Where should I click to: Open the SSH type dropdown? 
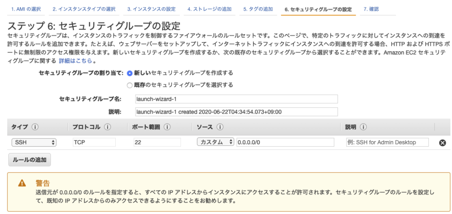tap(34, 142)
